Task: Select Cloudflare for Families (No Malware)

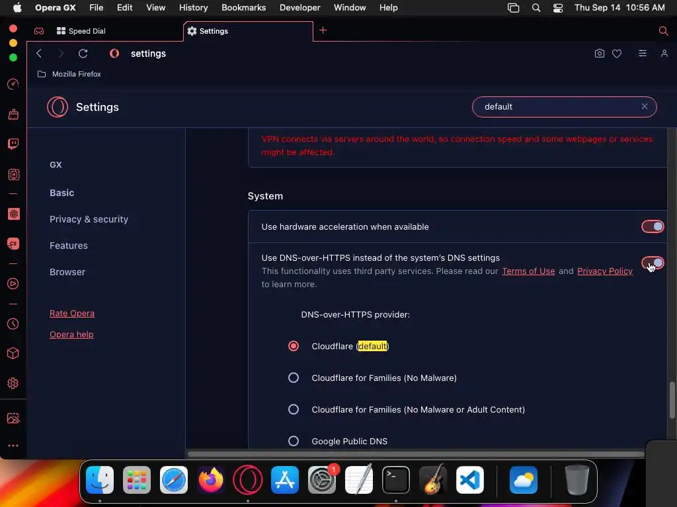Action: [x=293, y=378]
